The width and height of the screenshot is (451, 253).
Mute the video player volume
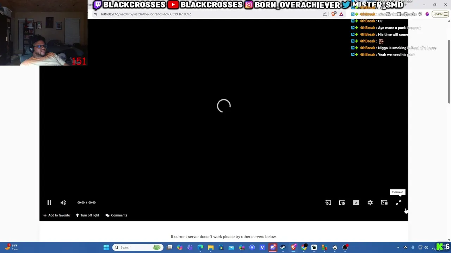(63, 202)
